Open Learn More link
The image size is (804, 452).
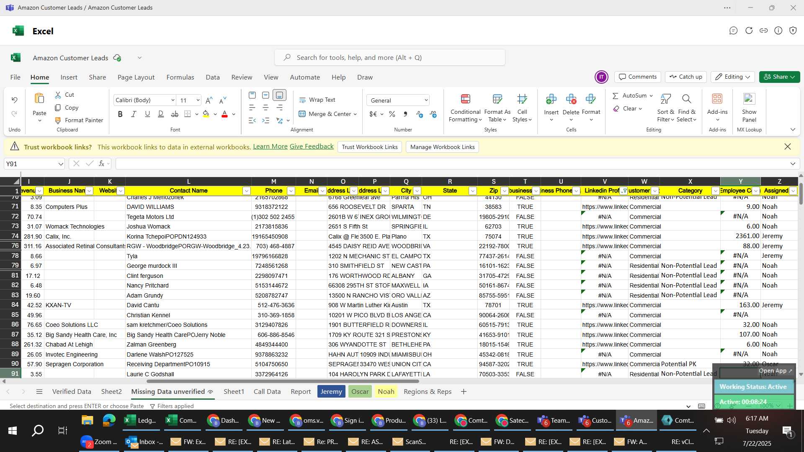270,146
